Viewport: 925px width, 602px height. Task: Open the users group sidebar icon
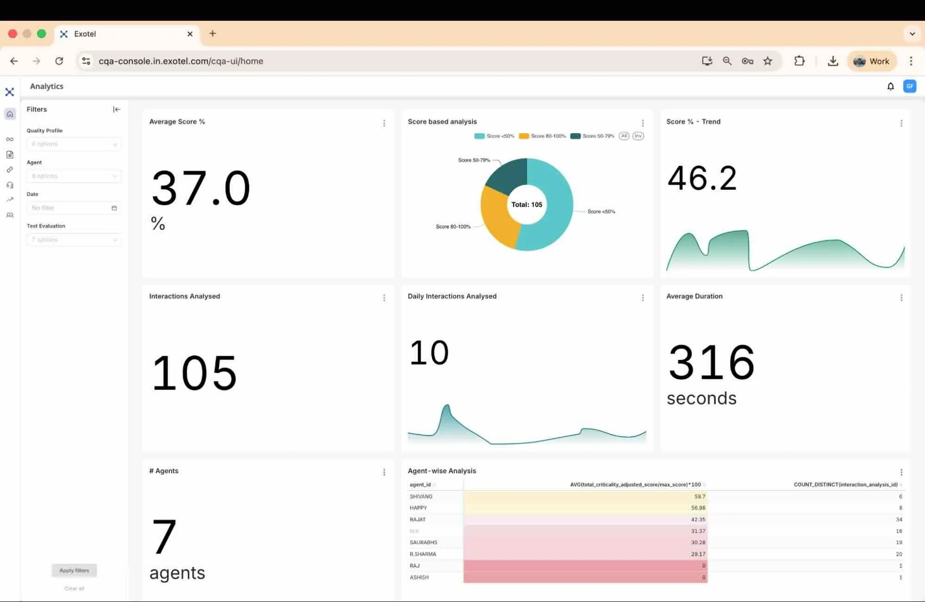(10, 215)
